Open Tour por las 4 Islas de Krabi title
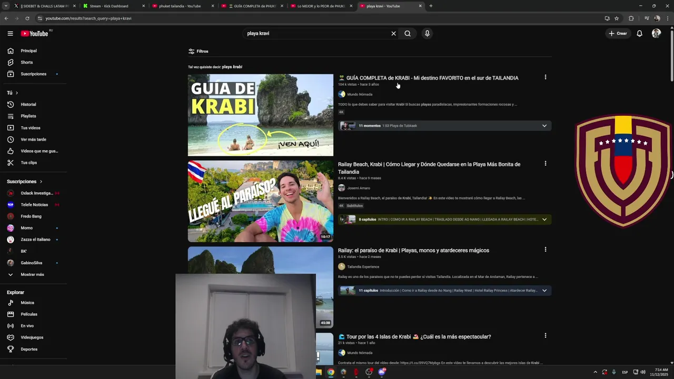Viewport: 674px width, 379px height. [x=414, y=337]
